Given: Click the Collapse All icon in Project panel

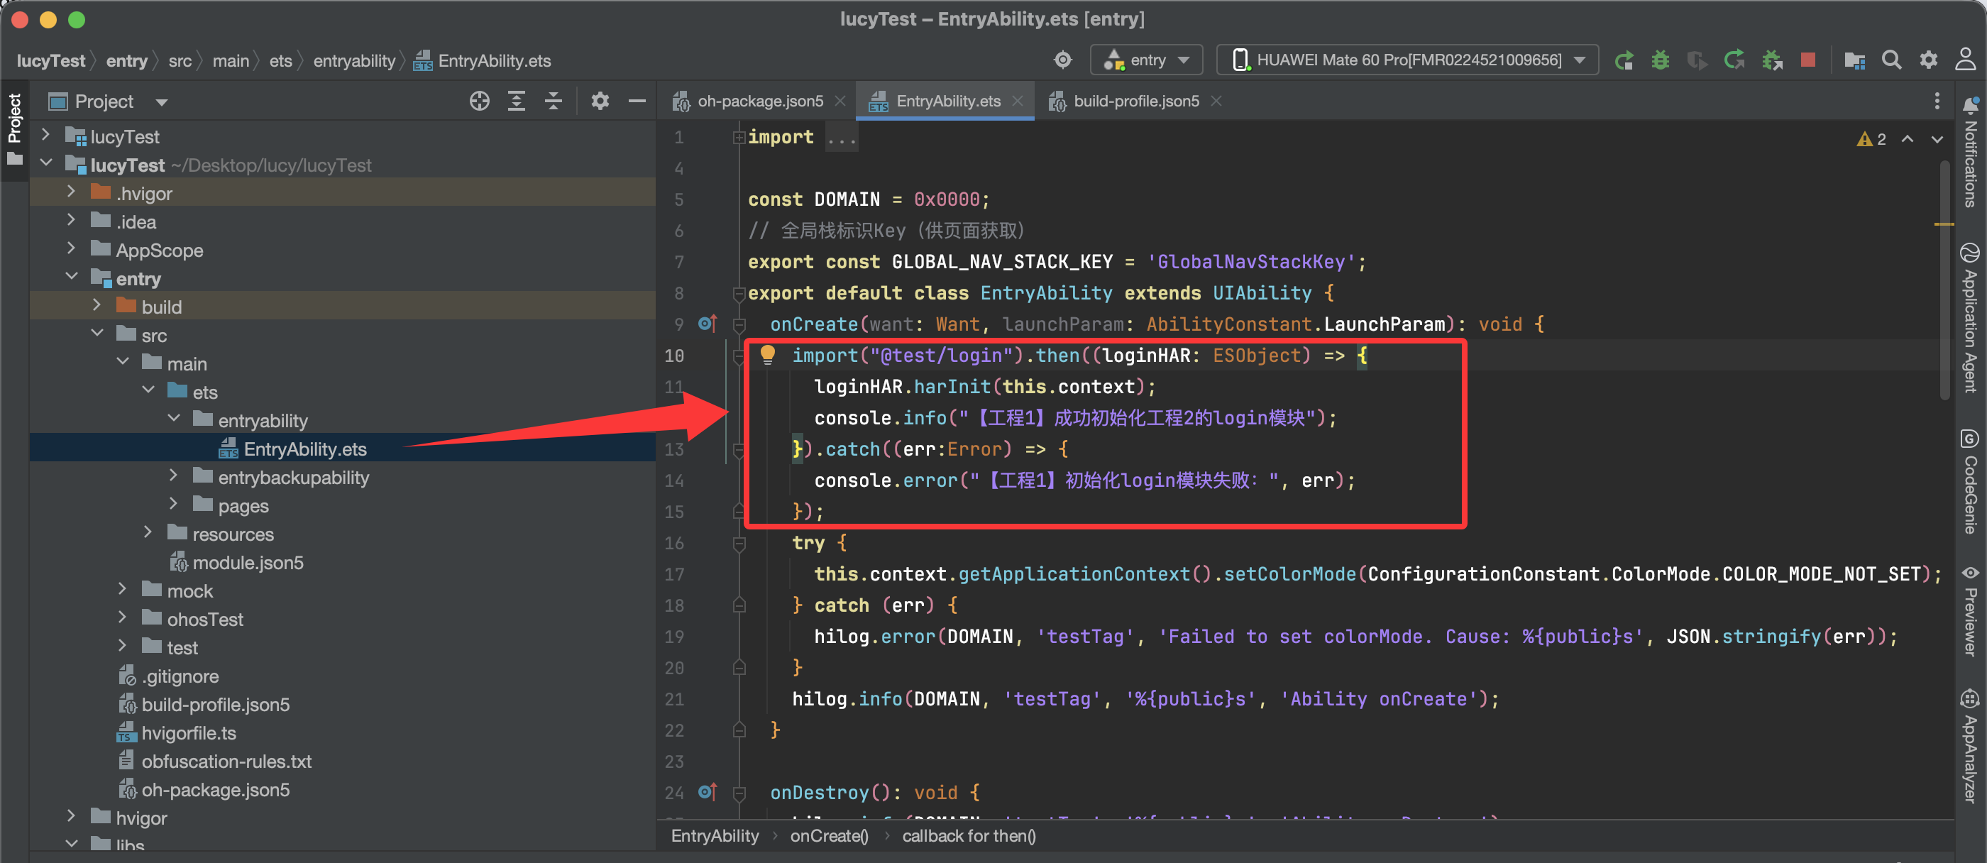Looking at the screenshot, I should tap(553, 101).
